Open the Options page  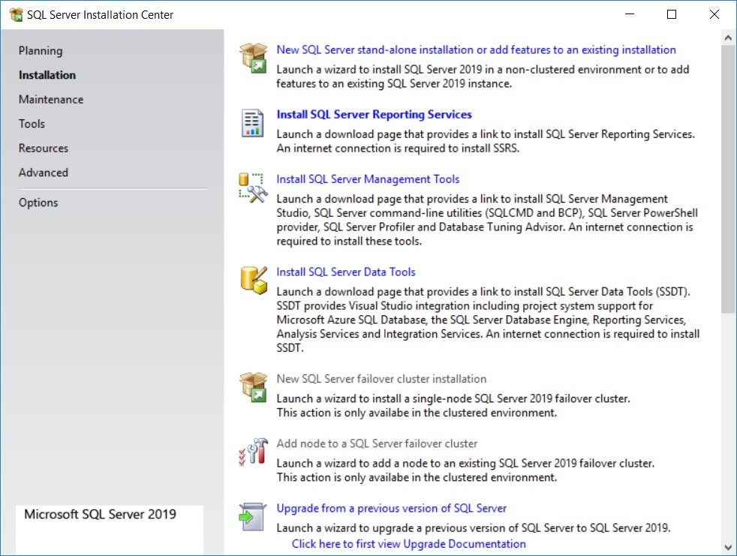[x=38, y=202]
